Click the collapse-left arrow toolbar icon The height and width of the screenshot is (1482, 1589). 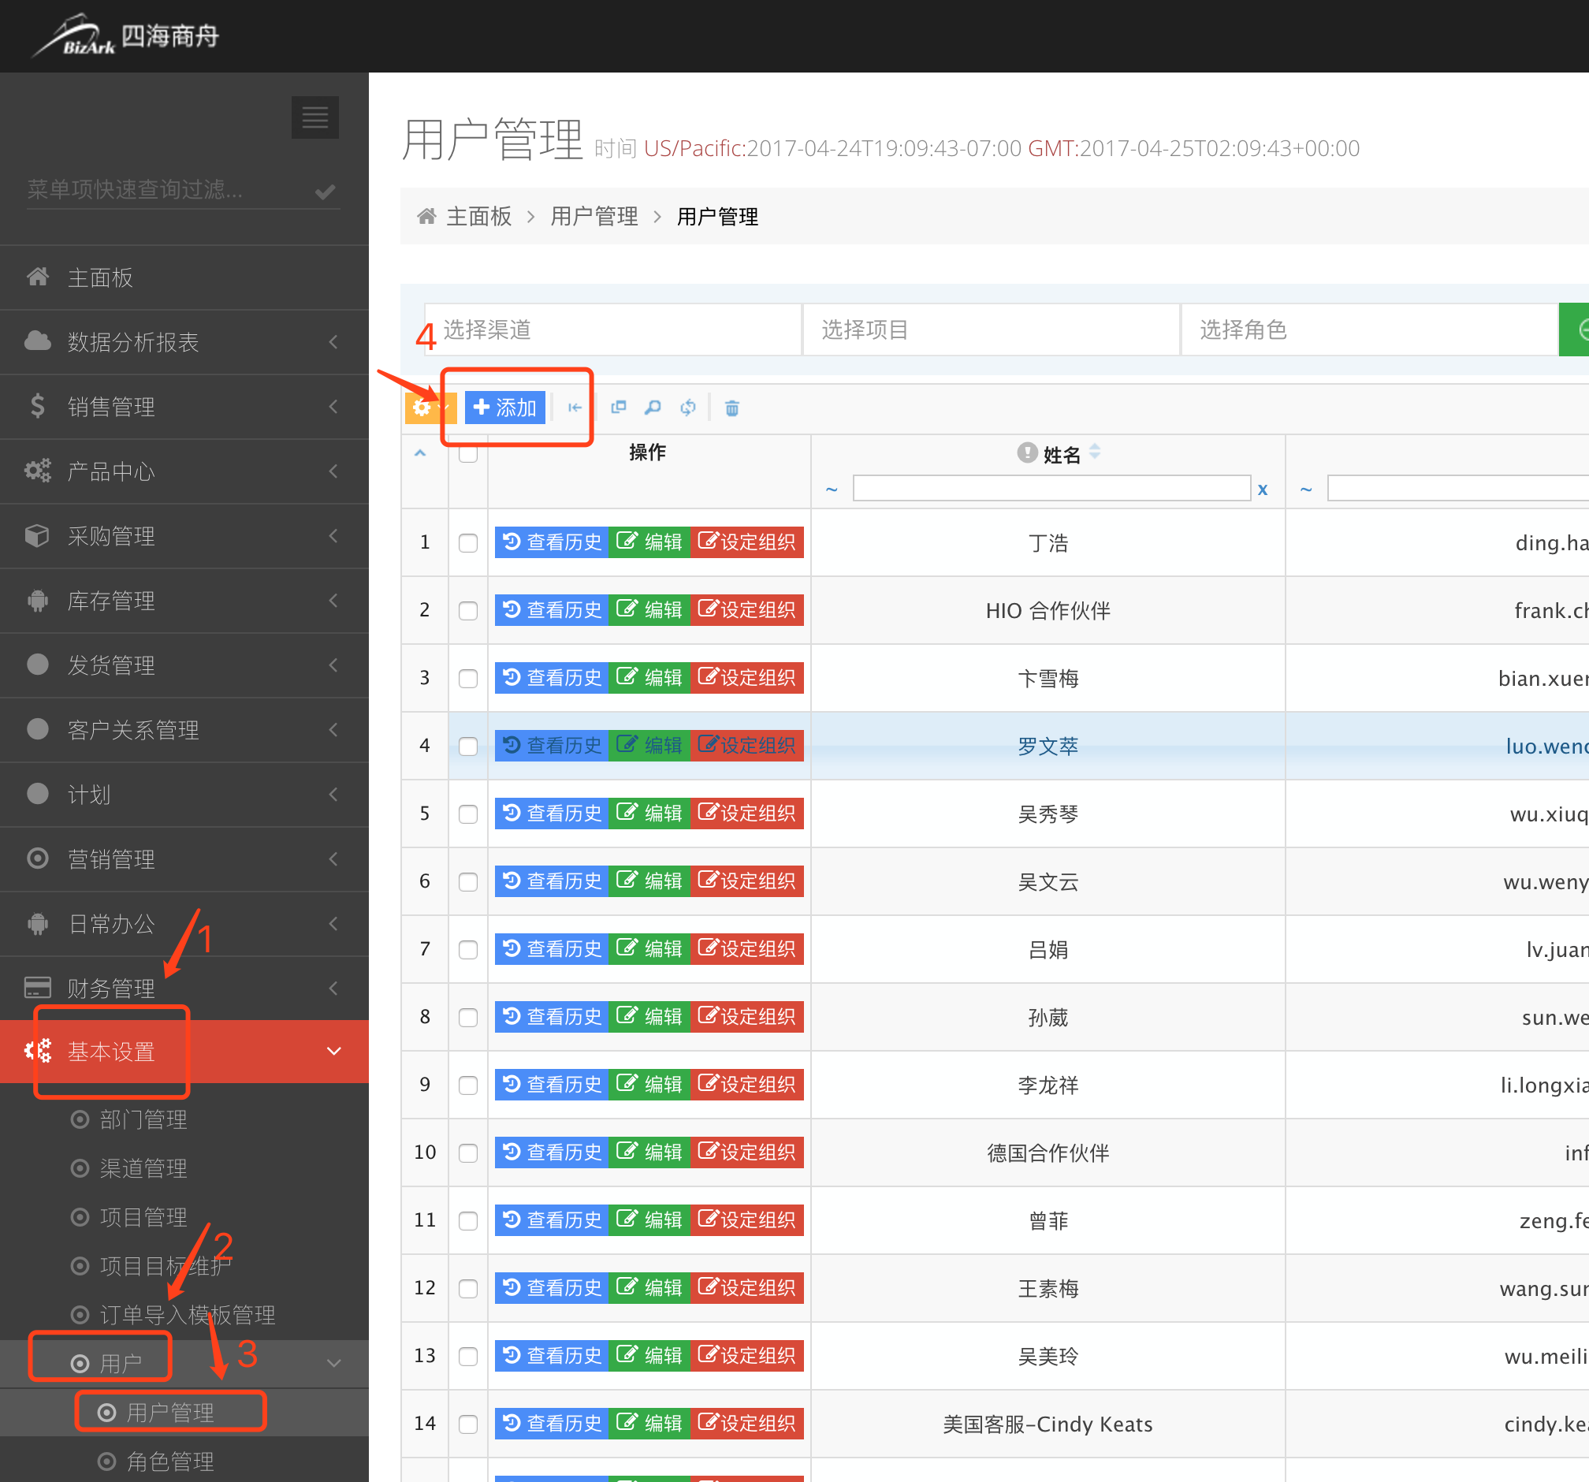(575, 408)
